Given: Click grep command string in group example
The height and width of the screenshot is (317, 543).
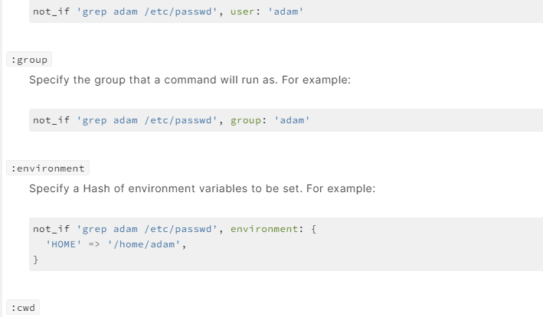Looking at the screenshot, I should pos(147,120).
